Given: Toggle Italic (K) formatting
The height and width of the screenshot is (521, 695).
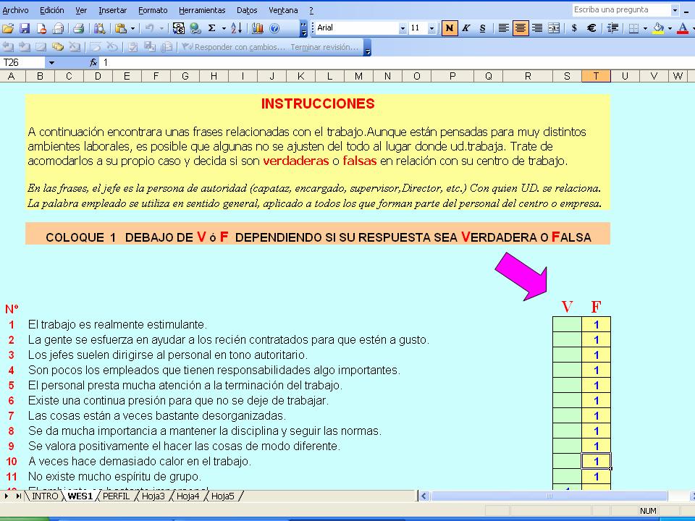Looking at the screenshot, I should coord(466,28).
